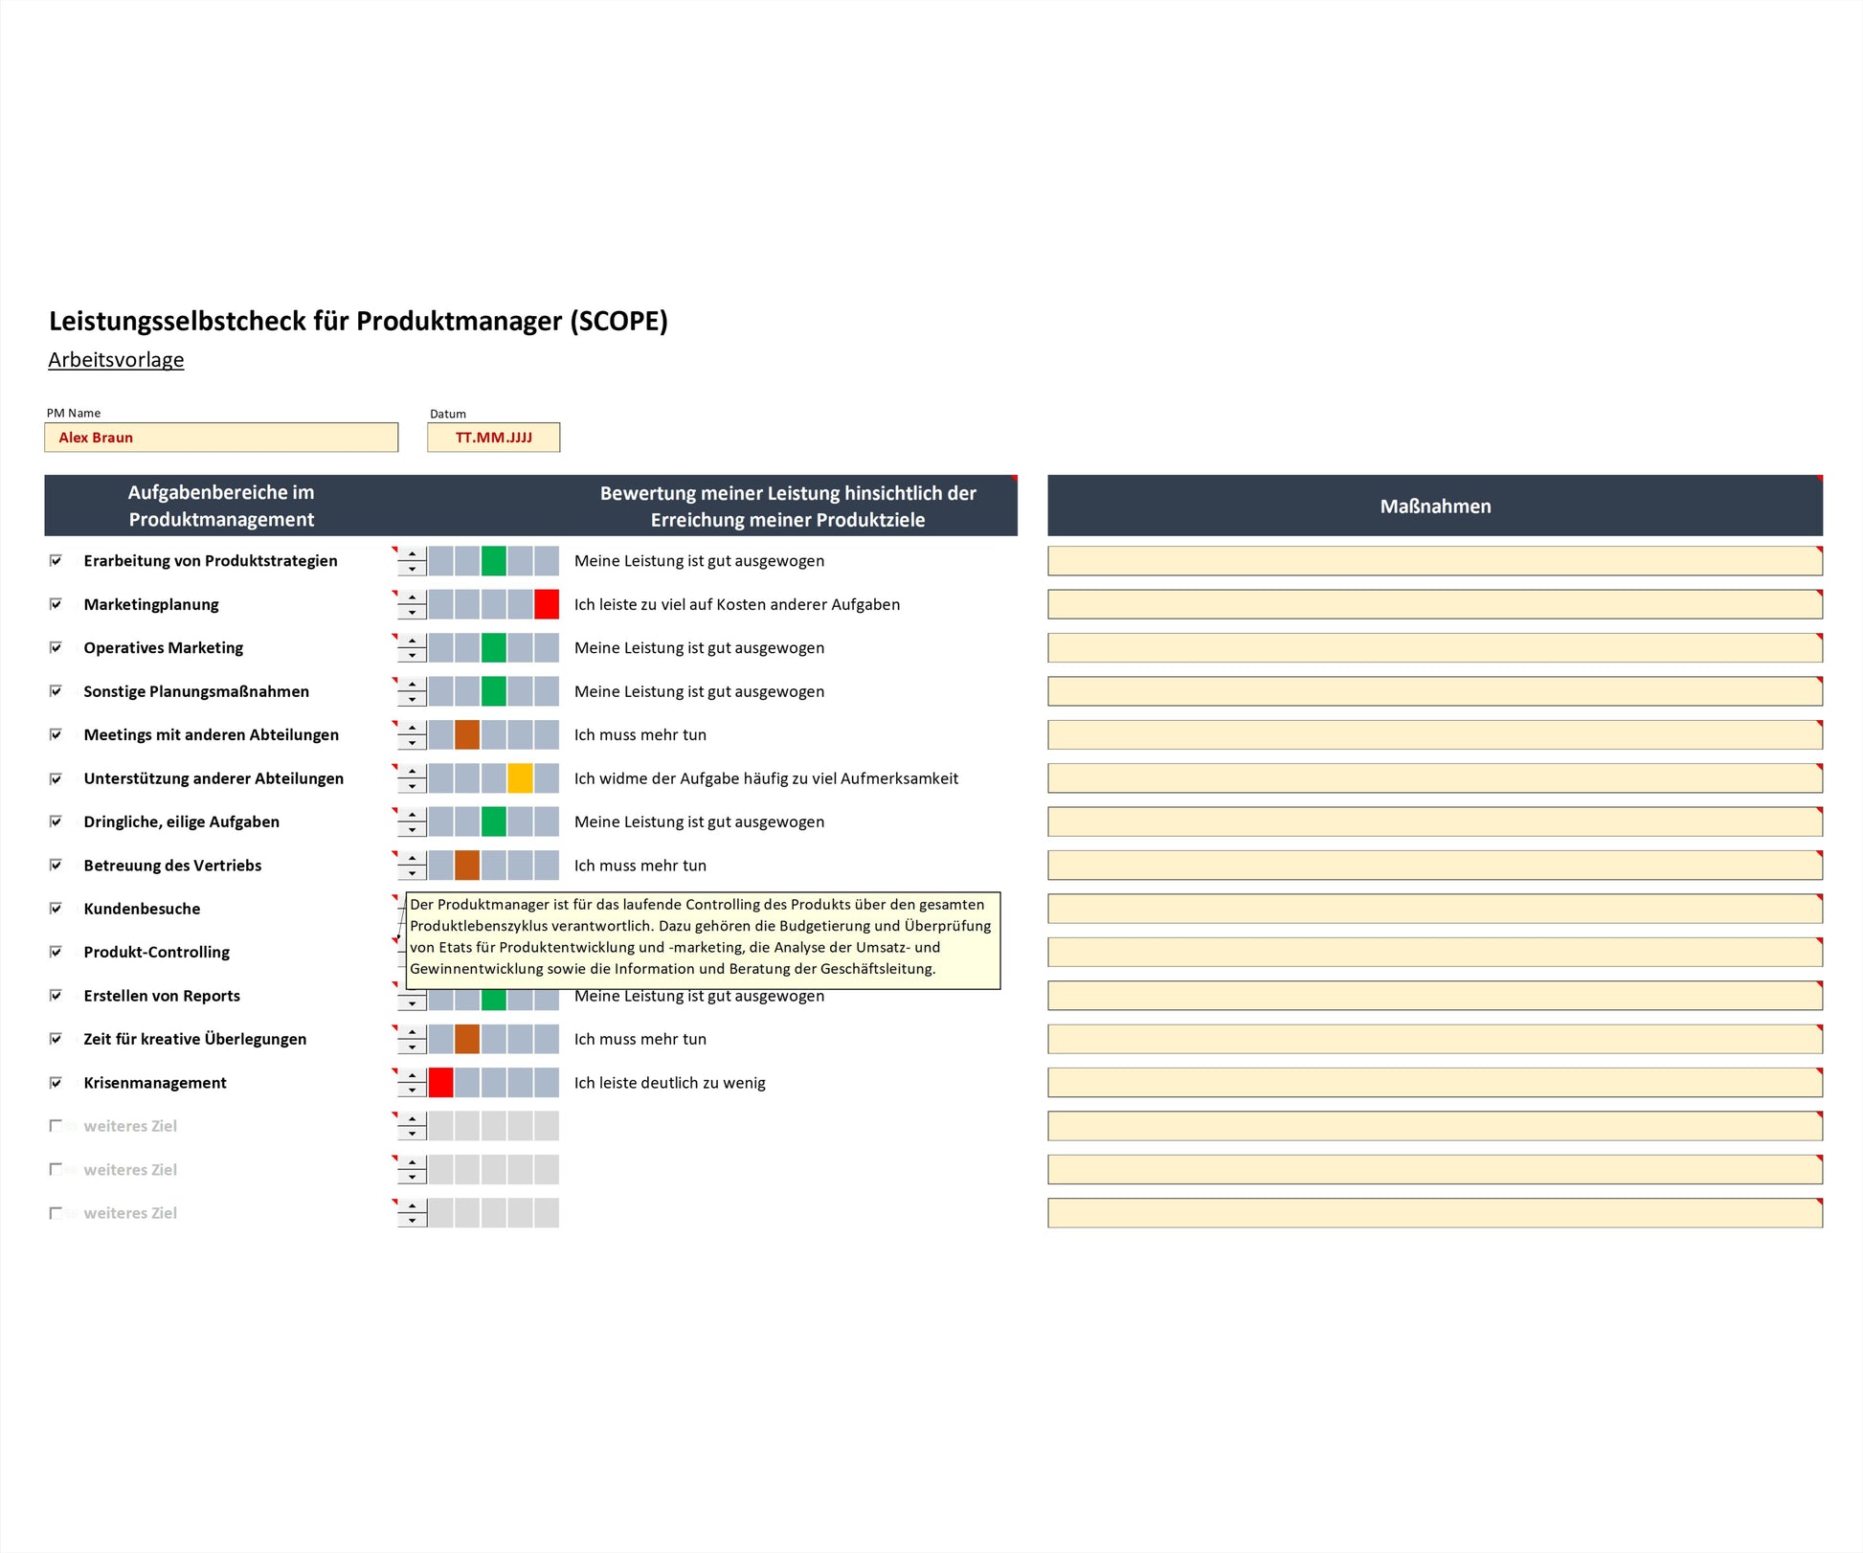Viewport: 1863px width, 1553px height.
Task: Uncheck the Sonstige Planungsmaßnahmen checkbox
Action: click(x=56, y=691)
